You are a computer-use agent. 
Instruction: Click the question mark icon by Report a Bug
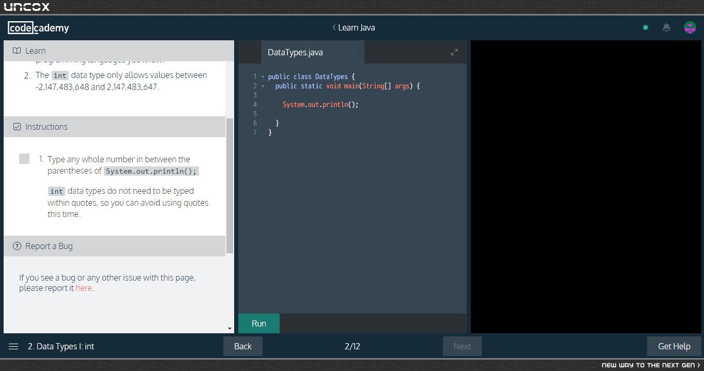[17, 246]
